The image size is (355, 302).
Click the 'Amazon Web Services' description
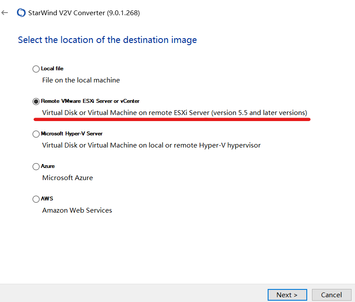tap(77, 210)
